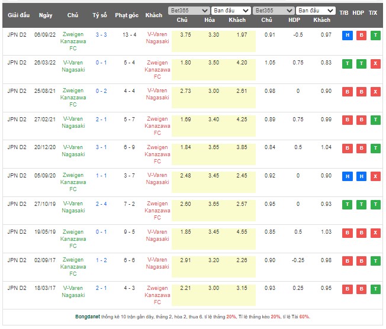The height and width of the screenshot is (329, 386).
Task: Click the Phạt góc column header
Action: tap(126, 15)
